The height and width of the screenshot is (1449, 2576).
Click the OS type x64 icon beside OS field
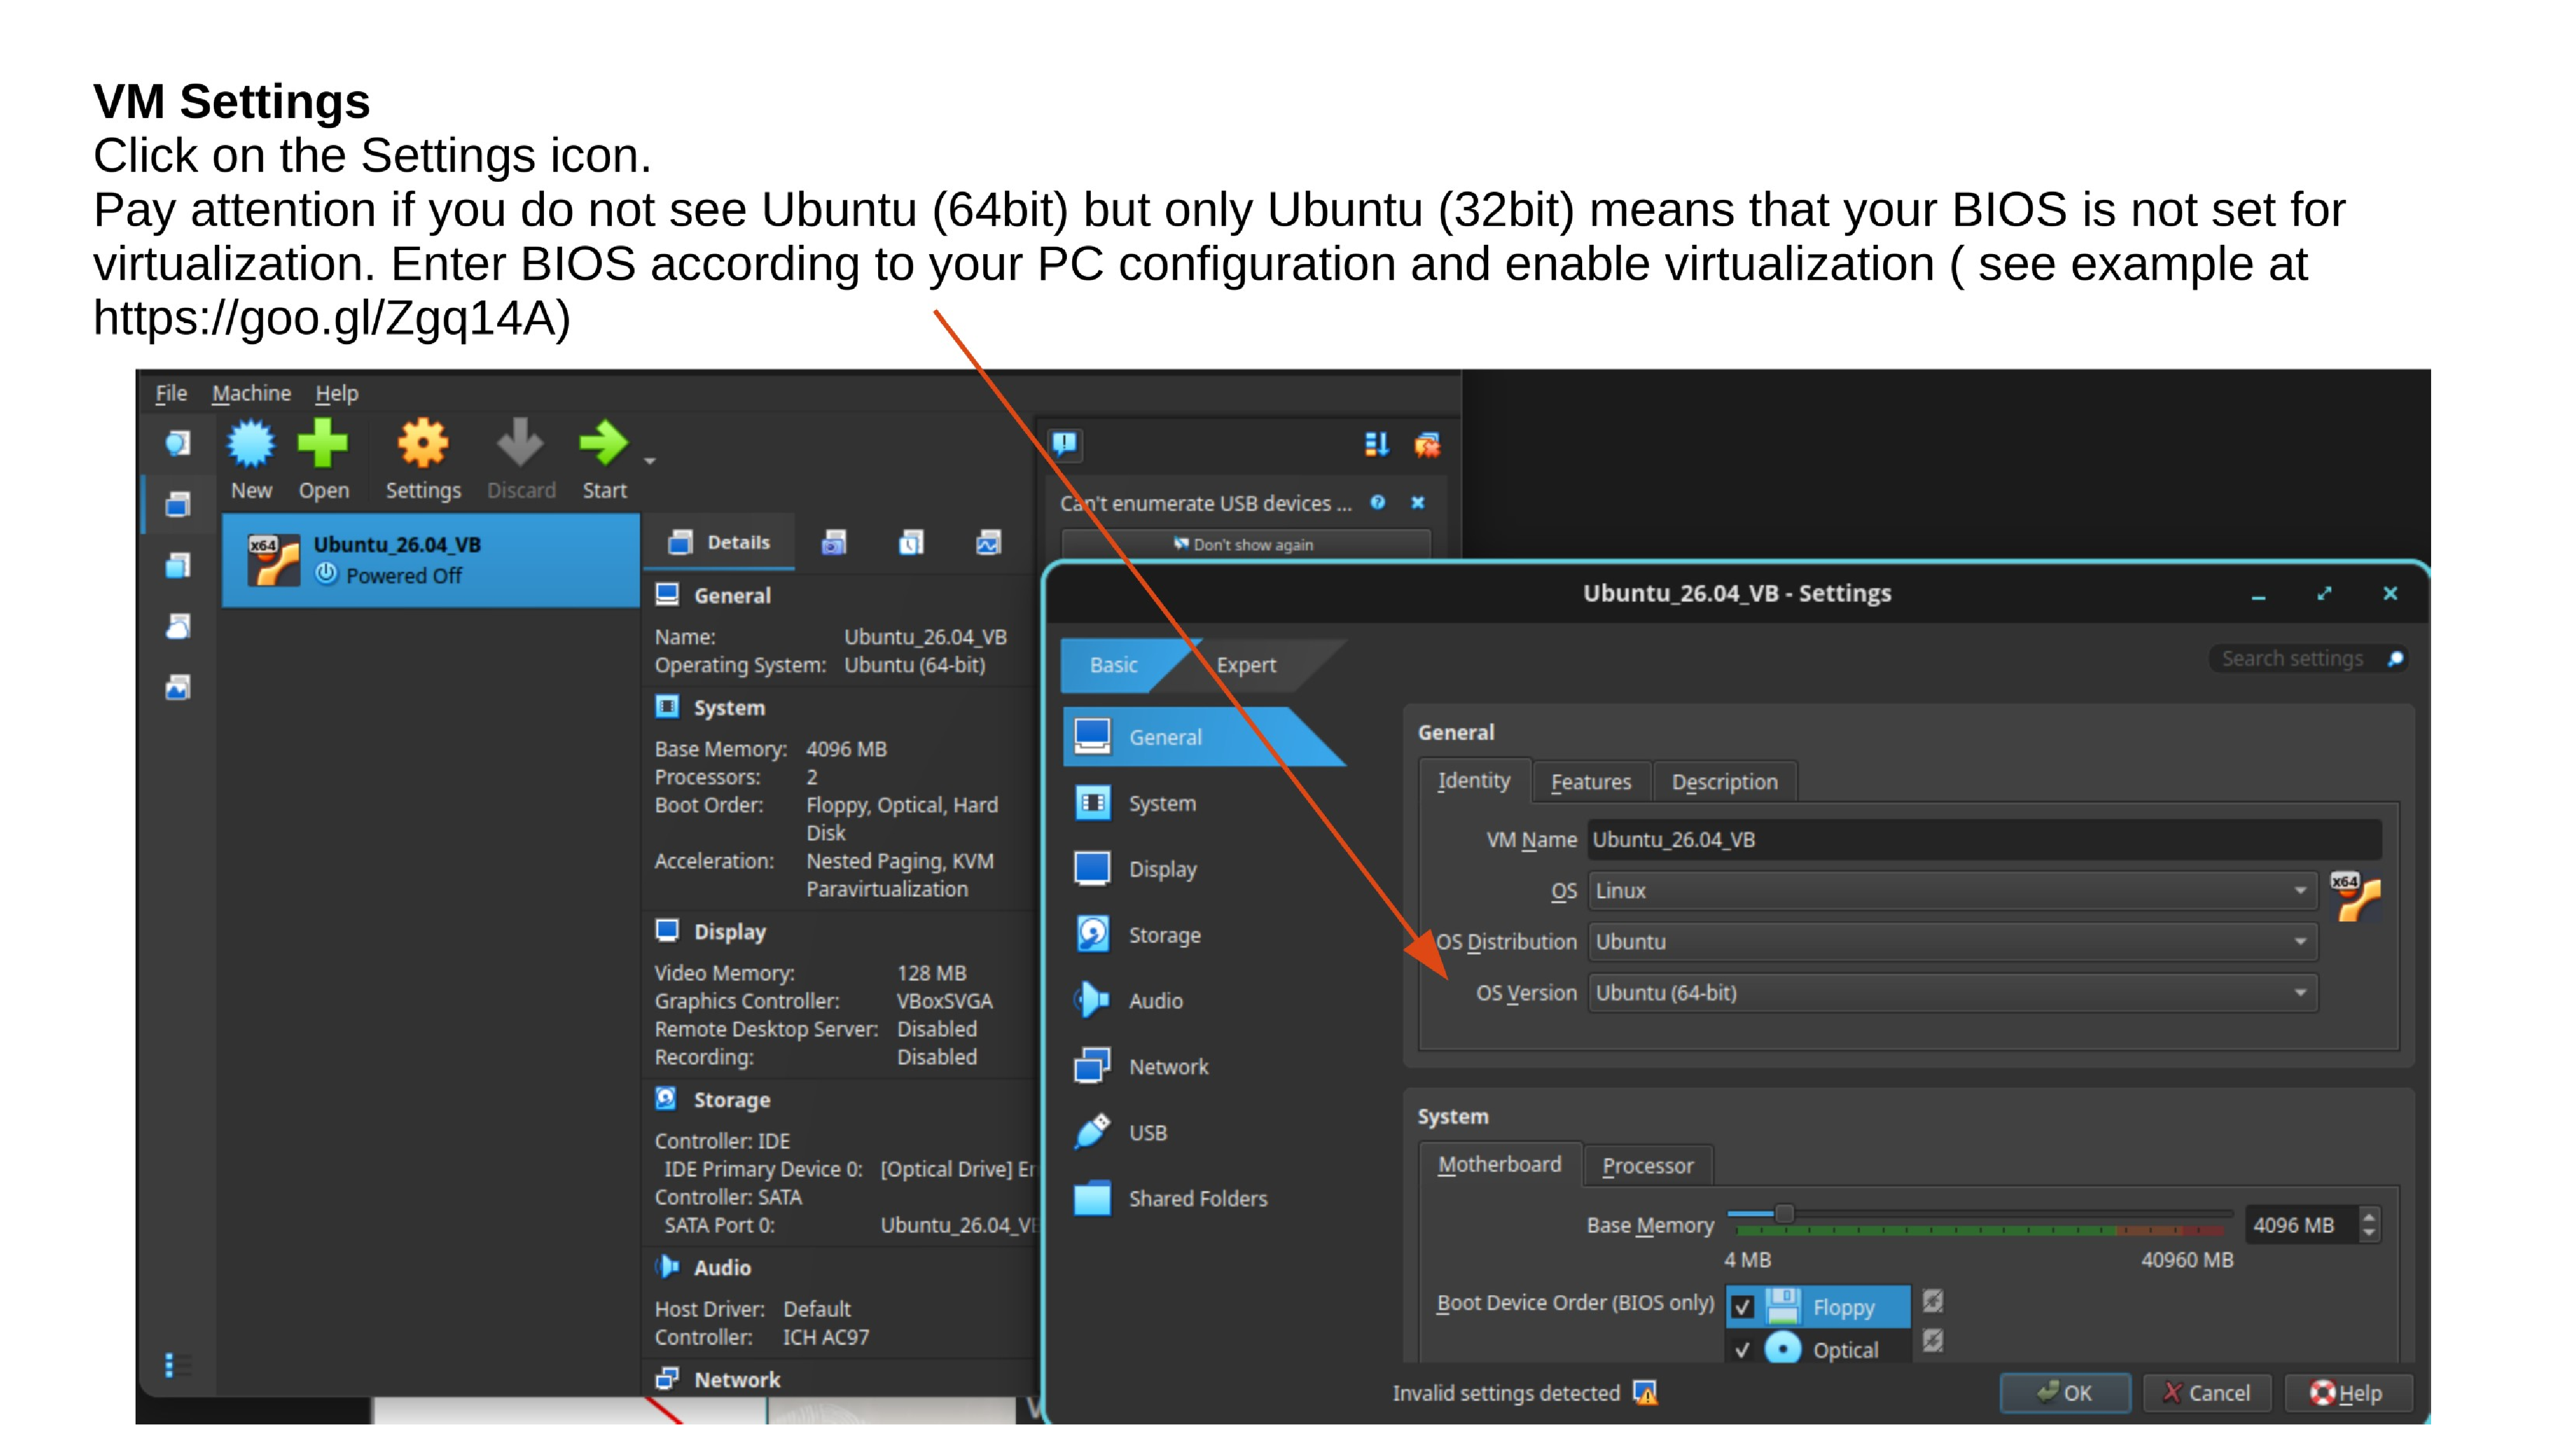tap(2355, 896)
